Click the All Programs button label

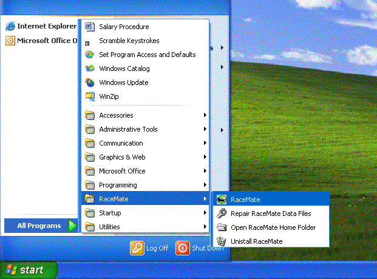[39, 226]
